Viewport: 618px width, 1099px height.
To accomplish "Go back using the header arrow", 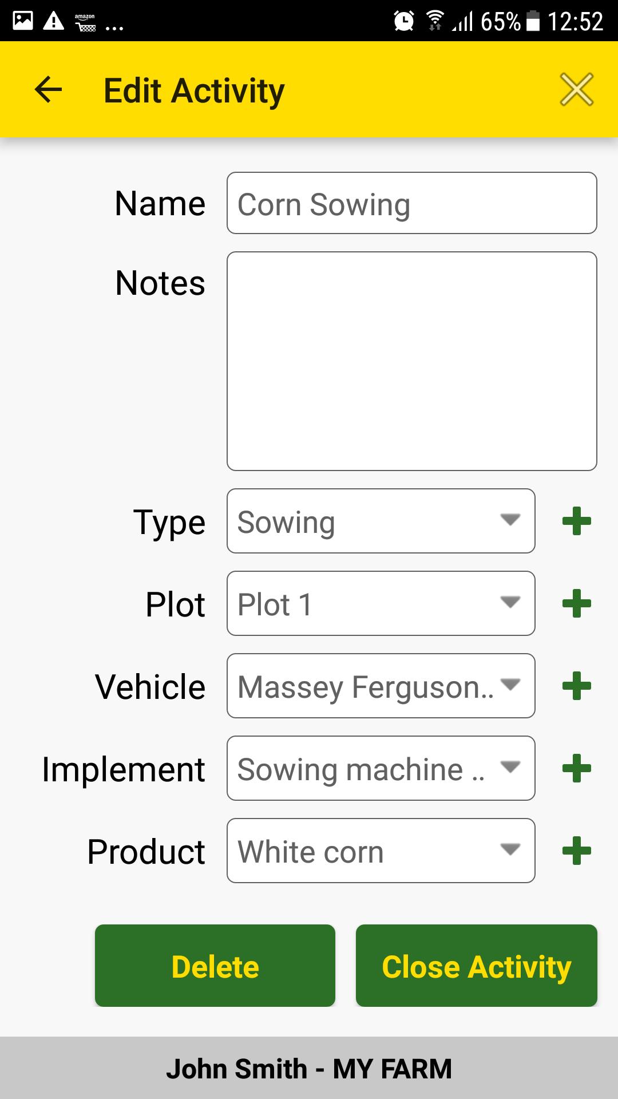I will [48, 90].
